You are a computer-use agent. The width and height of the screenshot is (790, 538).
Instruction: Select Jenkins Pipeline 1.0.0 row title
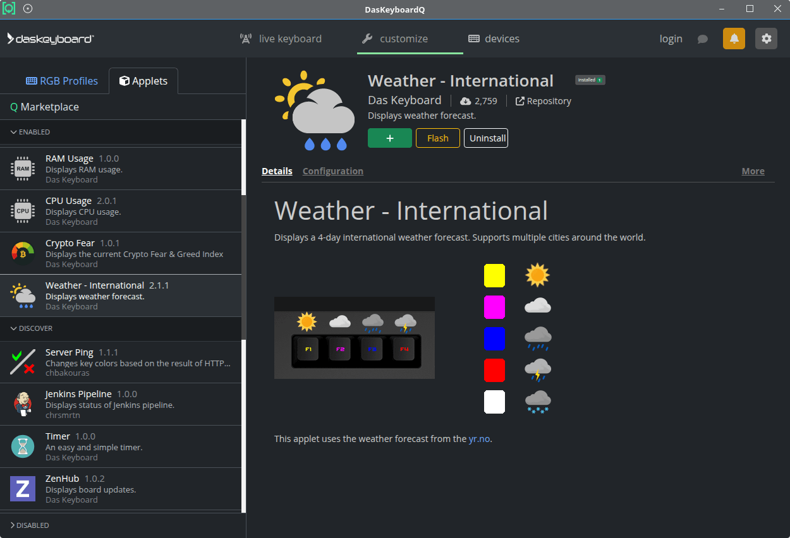91,394
